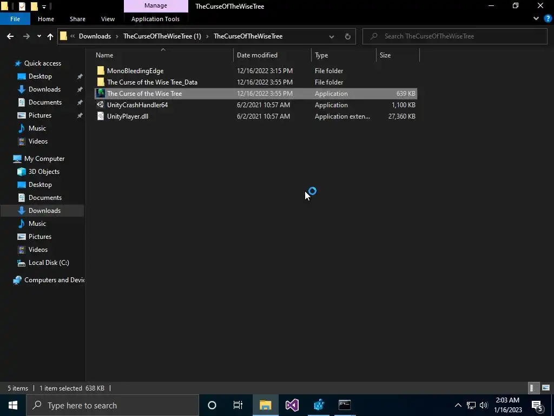The width and height of the screenshot is (554, 416).
Task: Select My Computer in navigation pane
Action: [44, 159]
